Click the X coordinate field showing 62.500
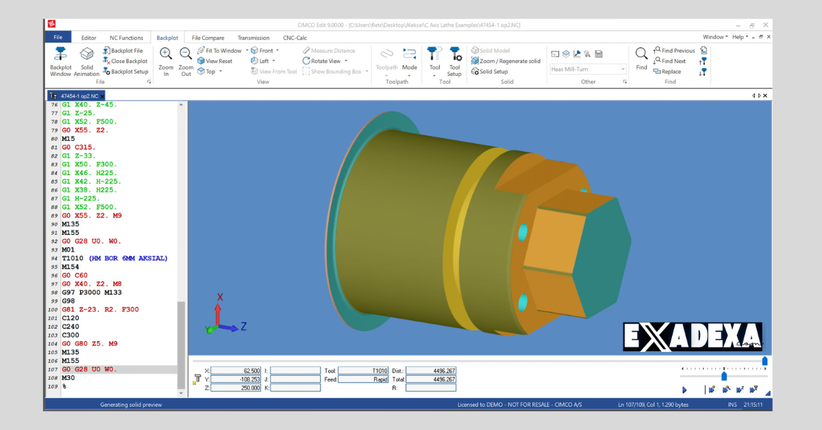Viewport: 822px width, 430px height. (x=236, y=370)
